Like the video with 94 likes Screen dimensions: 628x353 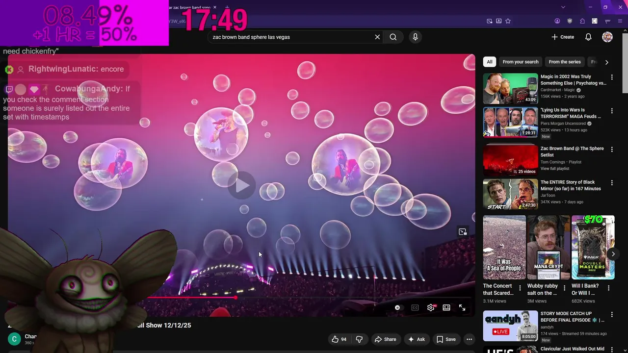click(339, 339)
